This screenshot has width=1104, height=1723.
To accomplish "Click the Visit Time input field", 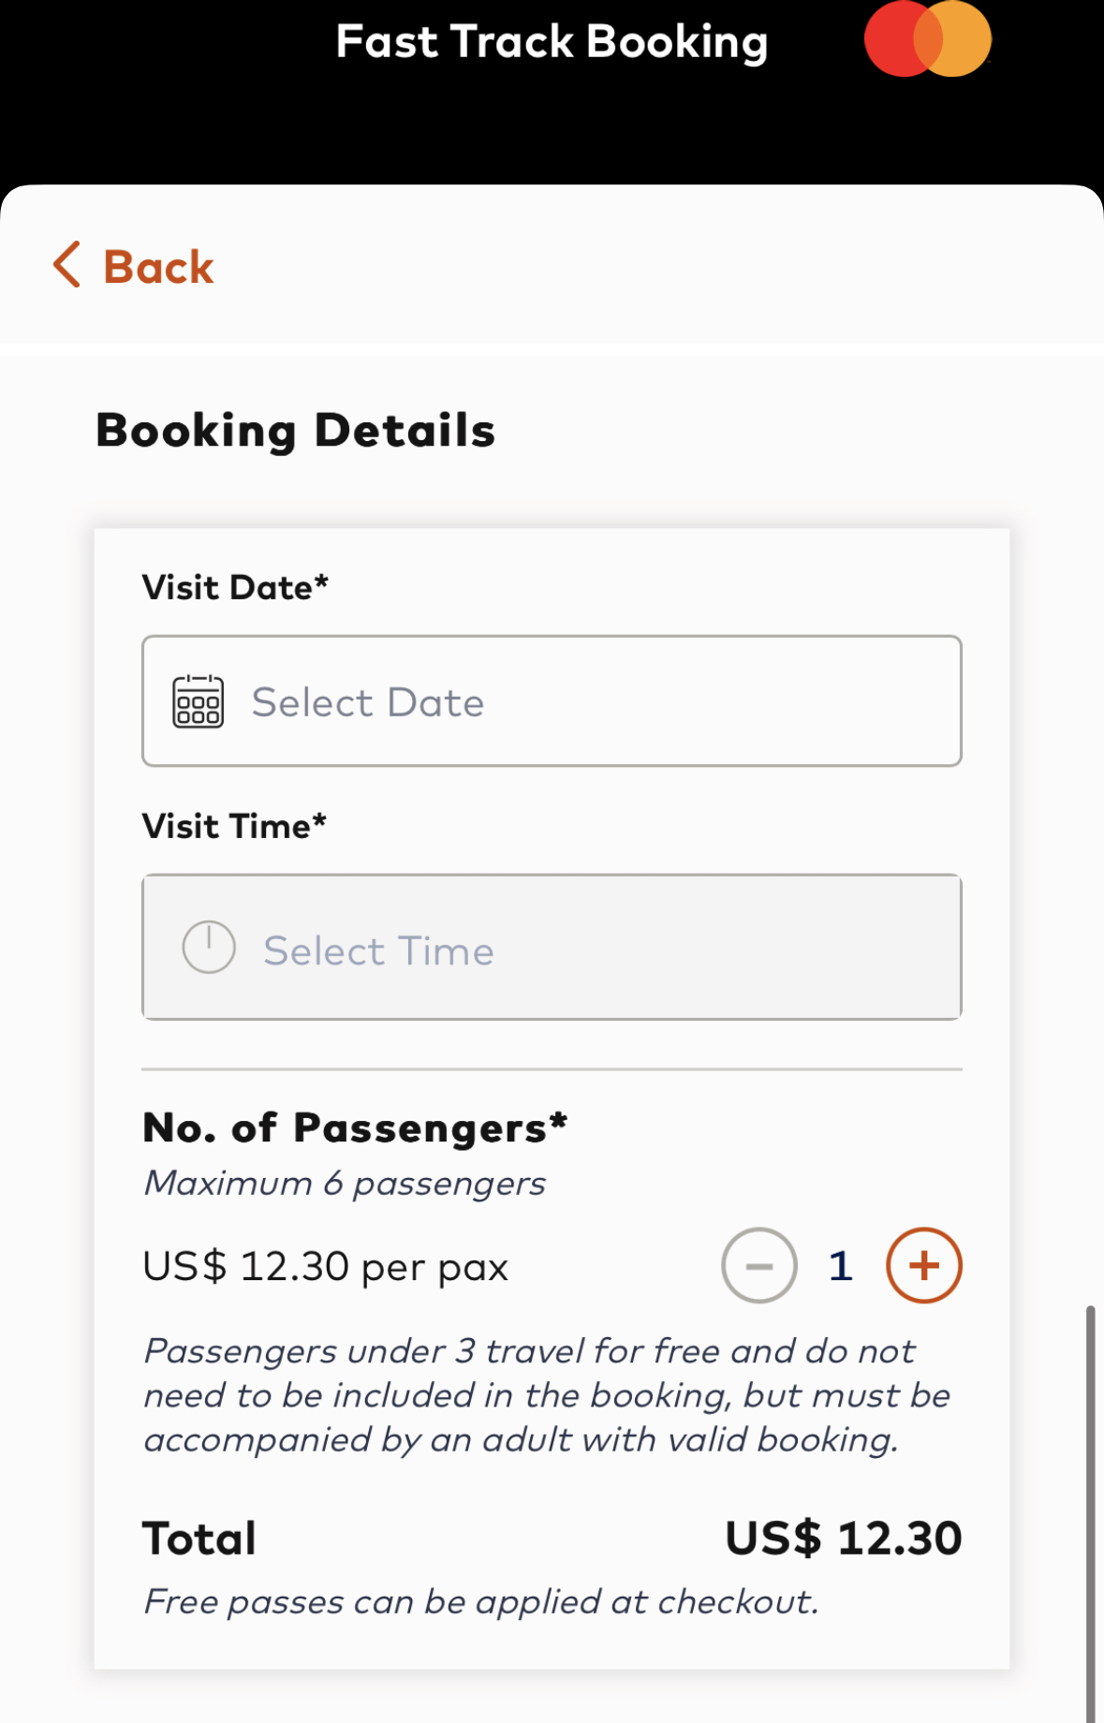I will click(552, 948).
